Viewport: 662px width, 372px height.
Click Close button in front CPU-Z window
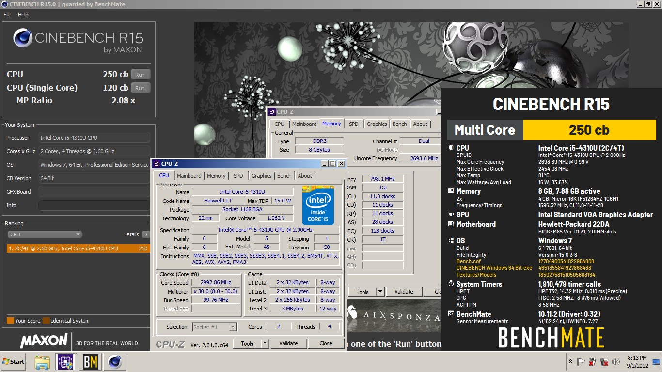click(x=326, y=343)
